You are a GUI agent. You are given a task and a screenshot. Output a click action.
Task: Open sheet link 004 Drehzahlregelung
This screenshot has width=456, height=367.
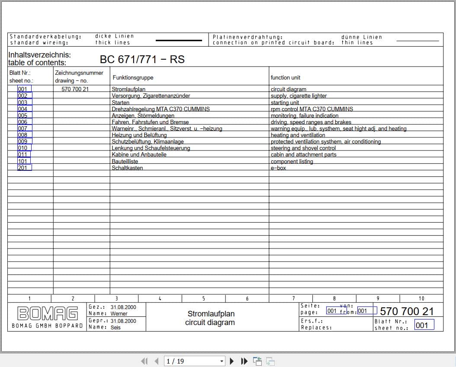(25, 109)
